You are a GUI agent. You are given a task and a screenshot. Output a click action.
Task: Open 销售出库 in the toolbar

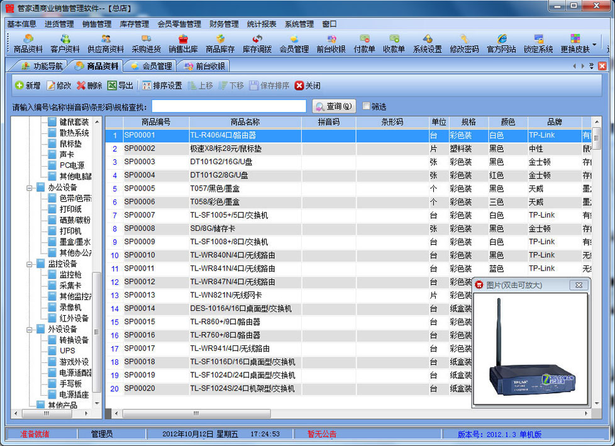pos(183,43)
